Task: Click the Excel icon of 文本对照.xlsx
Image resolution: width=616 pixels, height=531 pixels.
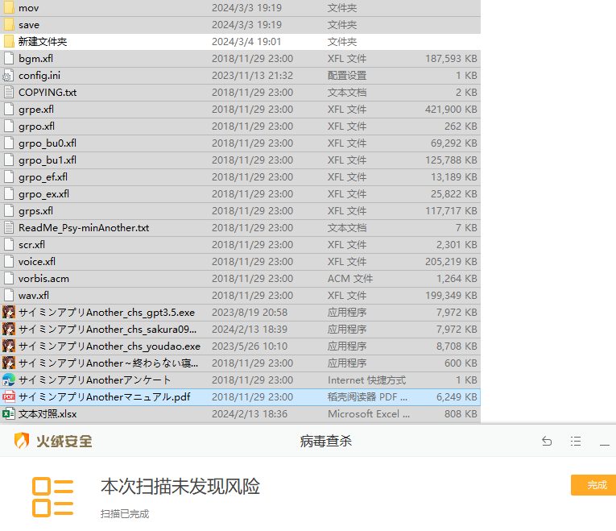Action: (9, 413)
